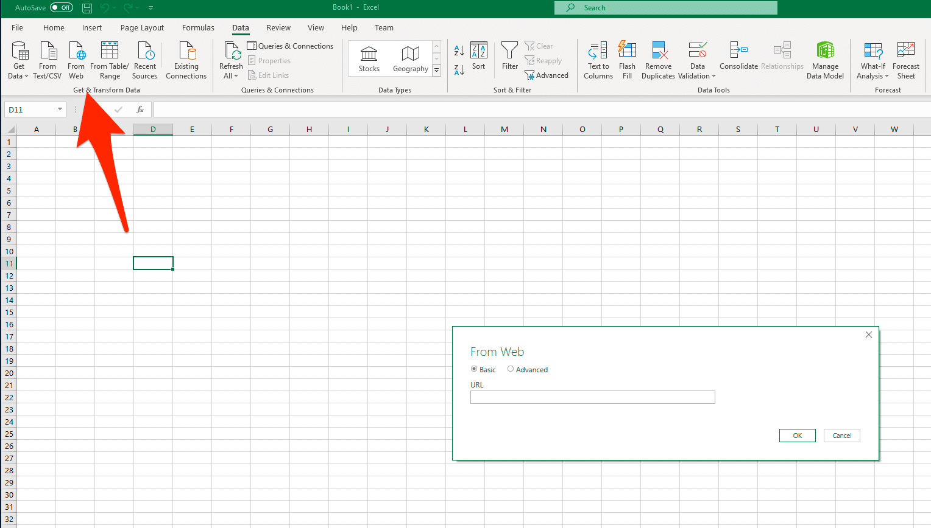
Task: Click Remove Duplicates
Action: [659, 60]
